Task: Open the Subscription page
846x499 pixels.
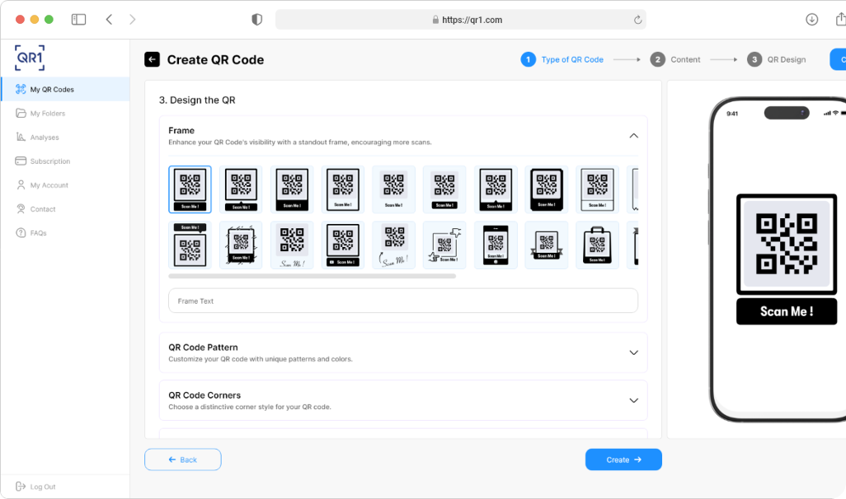Action: click(49, 161)
